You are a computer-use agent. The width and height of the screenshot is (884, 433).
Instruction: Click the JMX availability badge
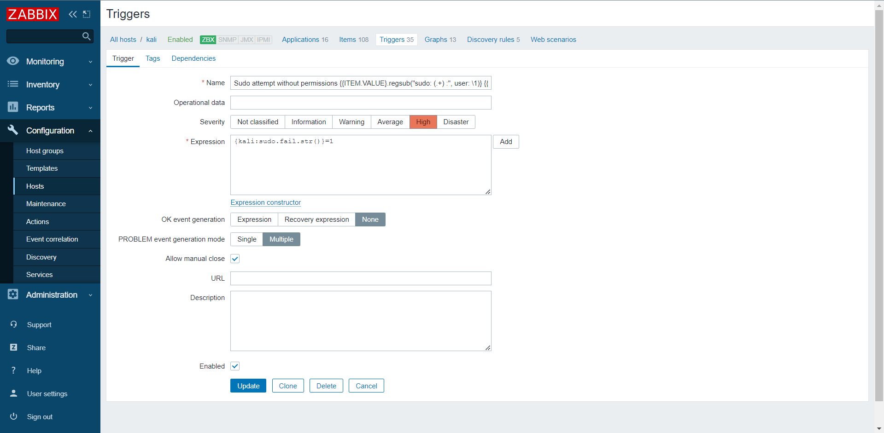(247, 40)
